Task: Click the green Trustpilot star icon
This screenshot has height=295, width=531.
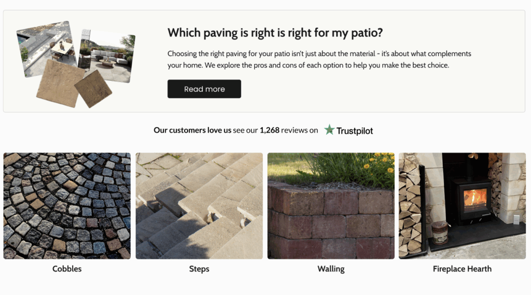Action: tap(329, 130)
